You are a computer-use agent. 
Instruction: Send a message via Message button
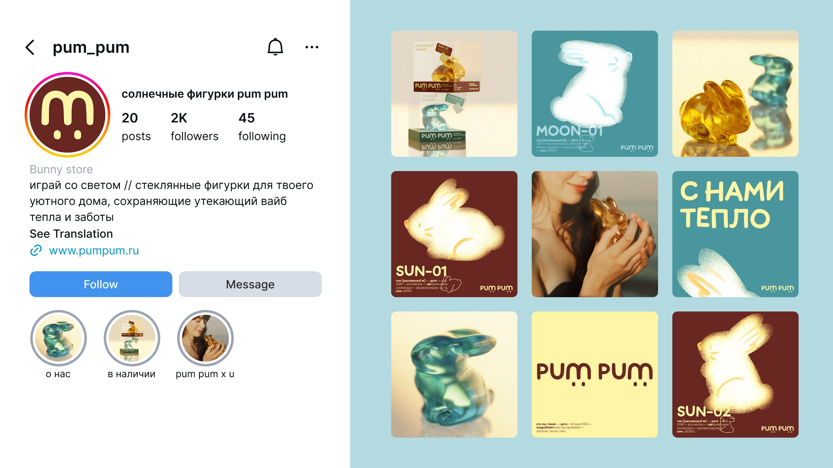[x=250, y=284]
